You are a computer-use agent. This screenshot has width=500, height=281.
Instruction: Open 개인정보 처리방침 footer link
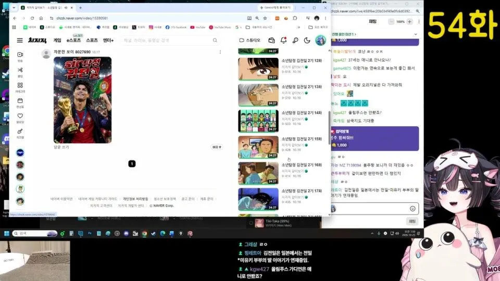[135, 199]
